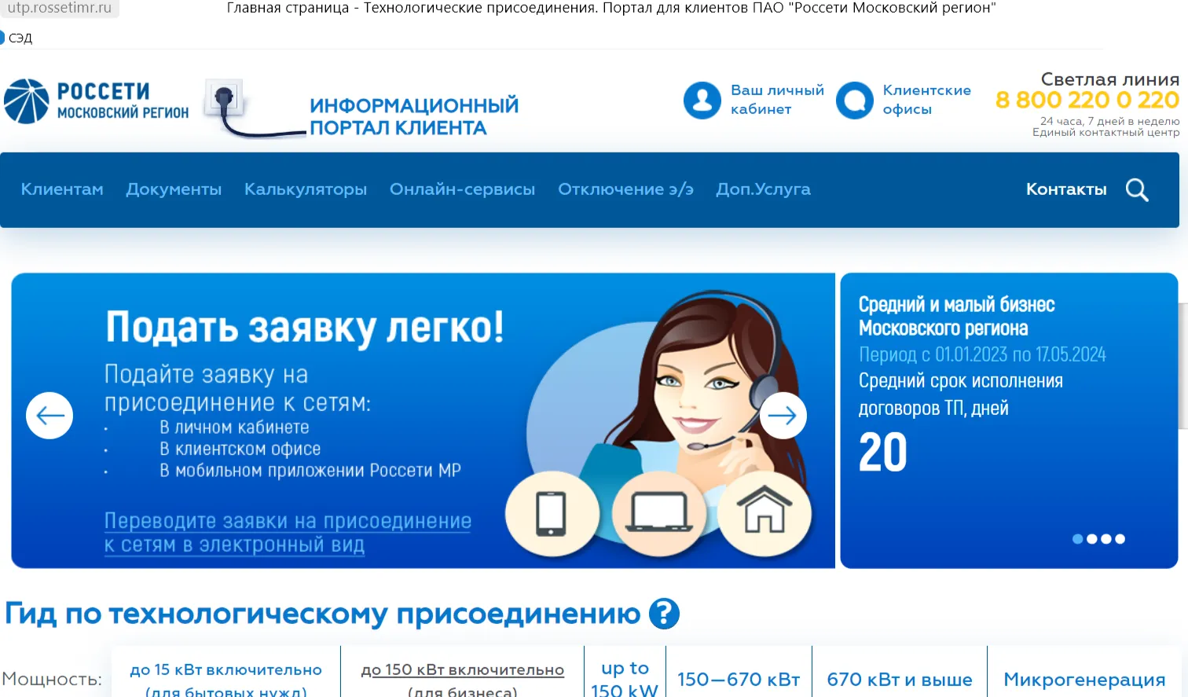This screenshot has width=1188, height=697.
Task: Open the Документы menu
Action: (x=174, y=189)
